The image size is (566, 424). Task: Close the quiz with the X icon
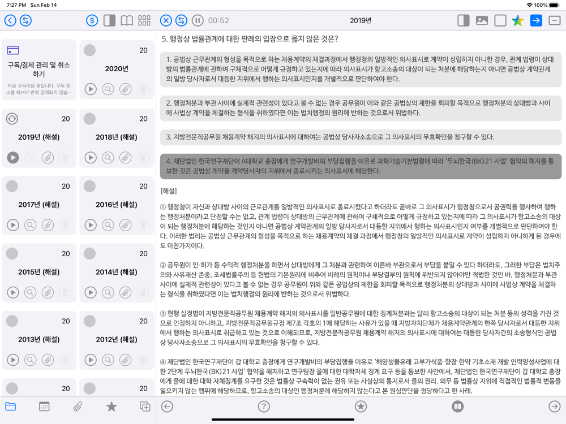[166, 20]
